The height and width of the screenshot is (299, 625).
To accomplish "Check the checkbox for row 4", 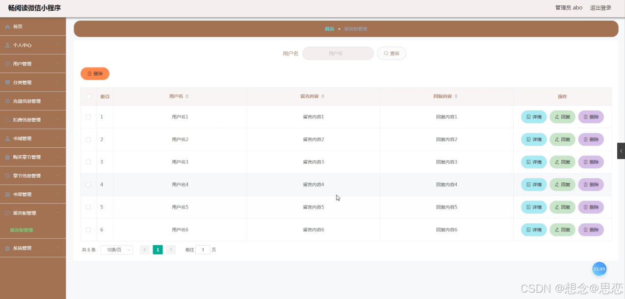I will click(88, 184).
